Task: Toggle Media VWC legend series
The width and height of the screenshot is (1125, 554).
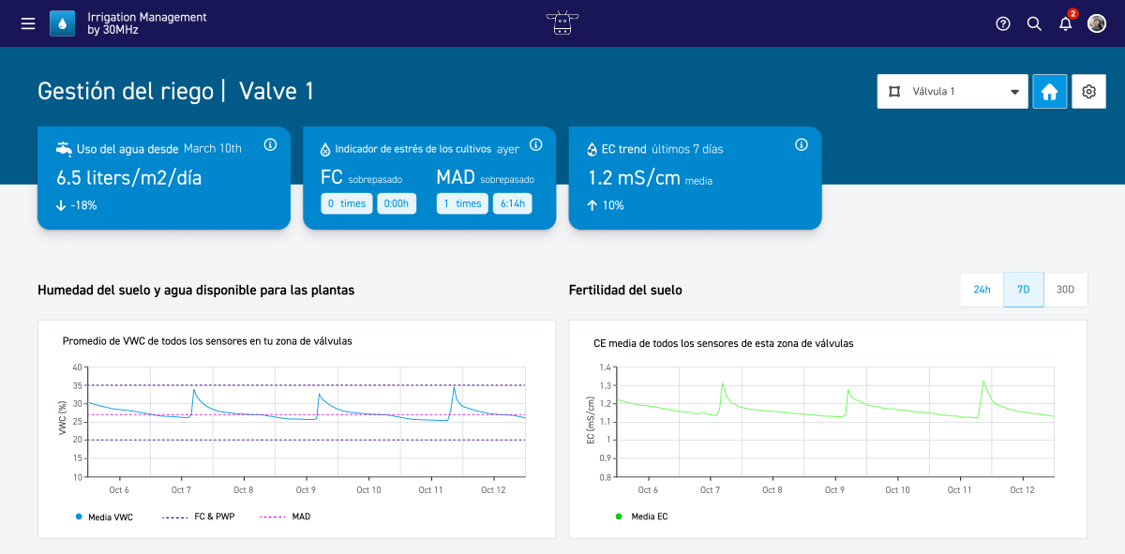Action: pos(103,517)
